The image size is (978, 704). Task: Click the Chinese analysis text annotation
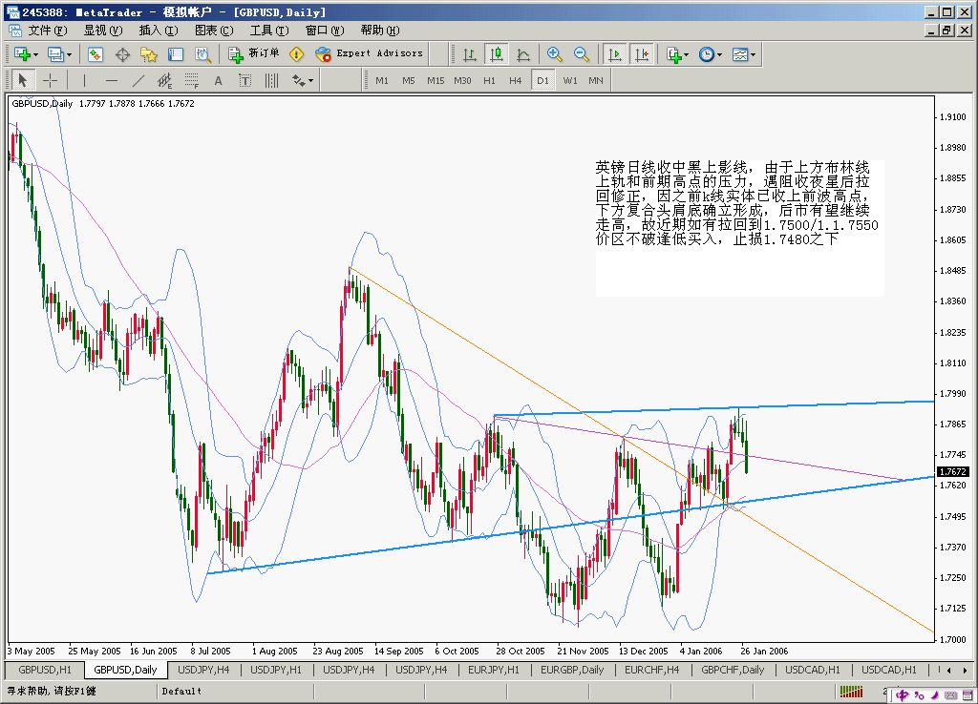click(736, 203)
